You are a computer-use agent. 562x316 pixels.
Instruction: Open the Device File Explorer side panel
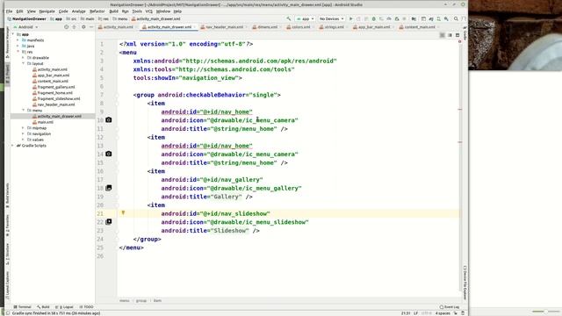(x=465, y=283)
